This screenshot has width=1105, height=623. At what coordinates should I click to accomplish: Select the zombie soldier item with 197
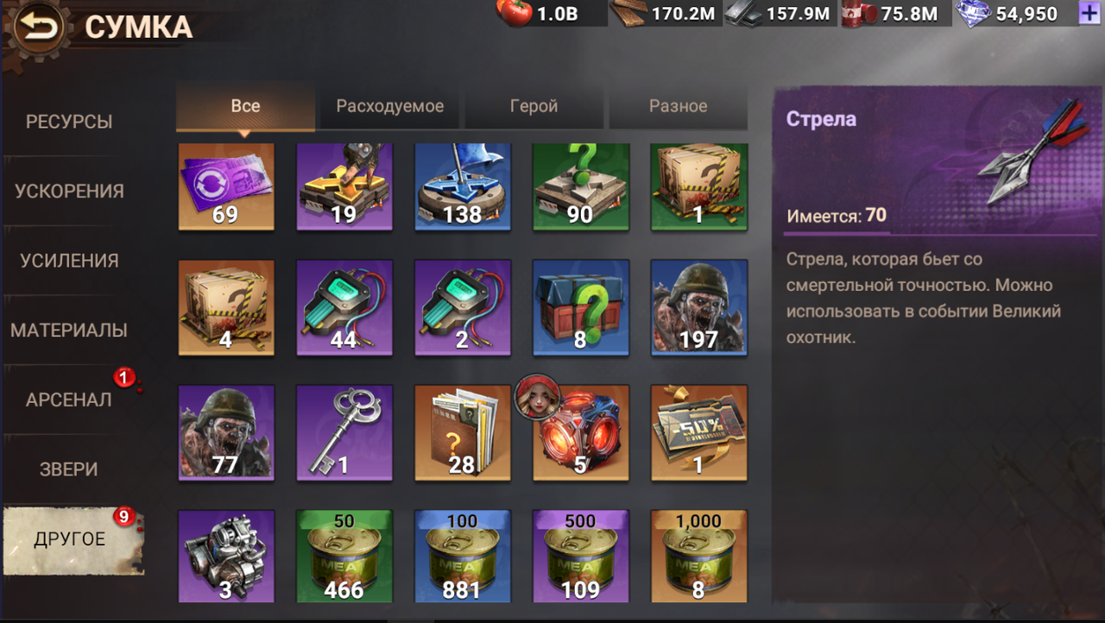point(699,308)
